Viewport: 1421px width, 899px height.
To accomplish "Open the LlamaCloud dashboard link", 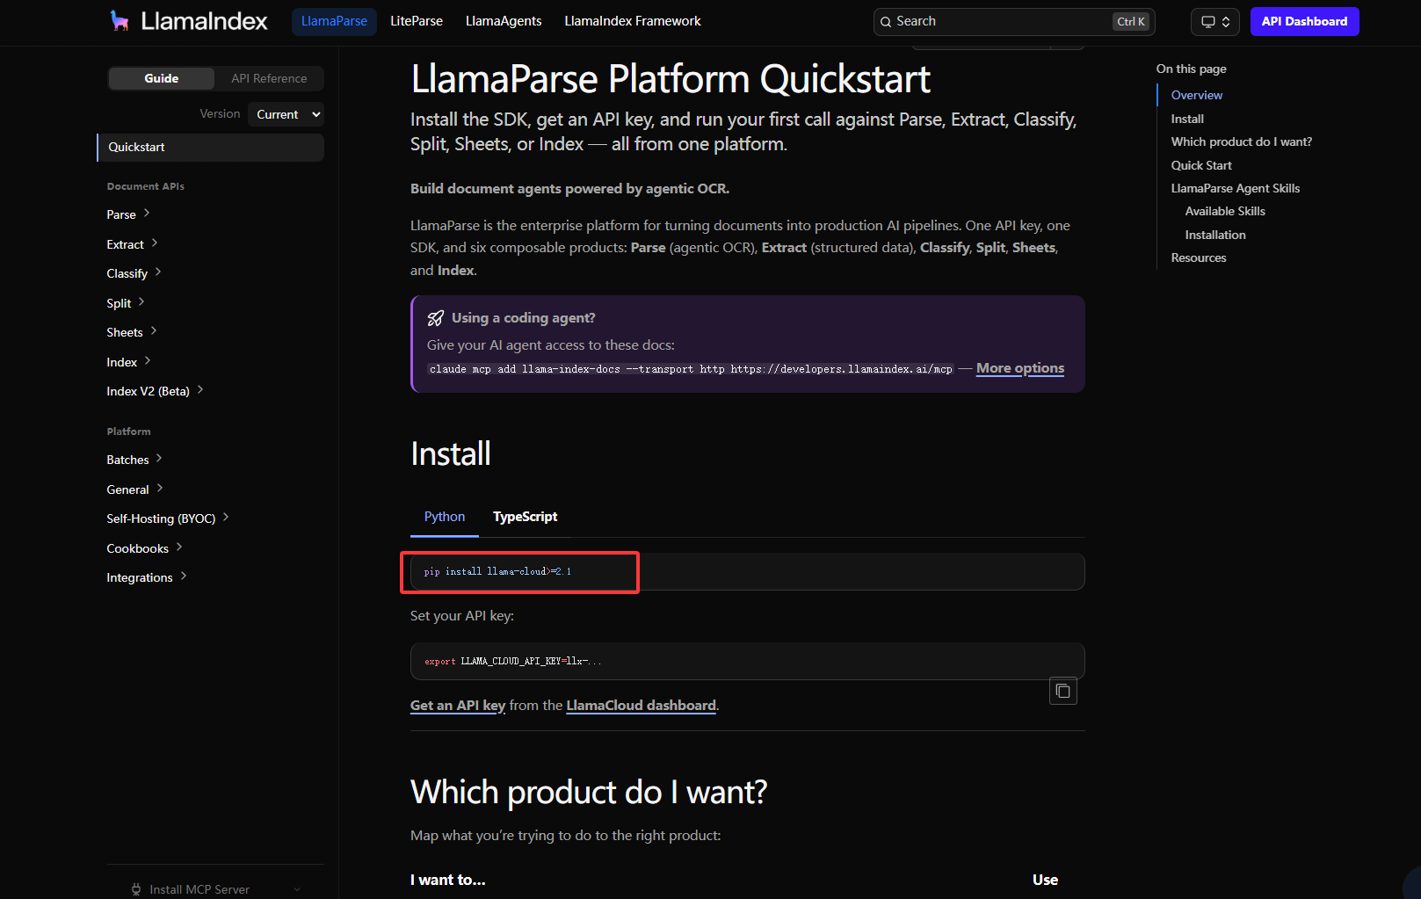I will point(642,706).
